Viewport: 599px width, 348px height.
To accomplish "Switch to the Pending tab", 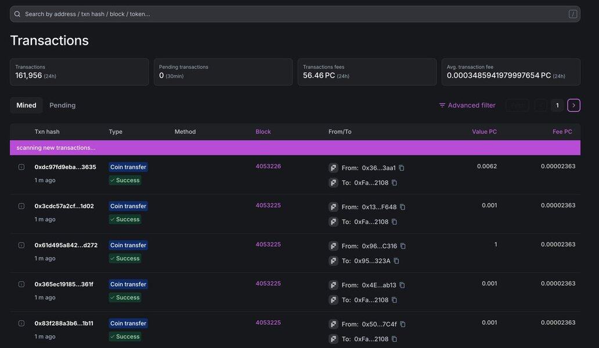I will (x=62, y=106).
